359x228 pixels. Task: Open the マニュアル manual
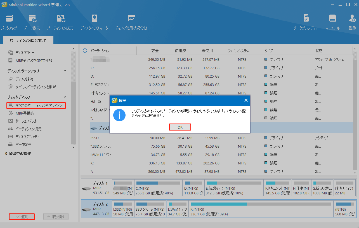coord(332,22)
